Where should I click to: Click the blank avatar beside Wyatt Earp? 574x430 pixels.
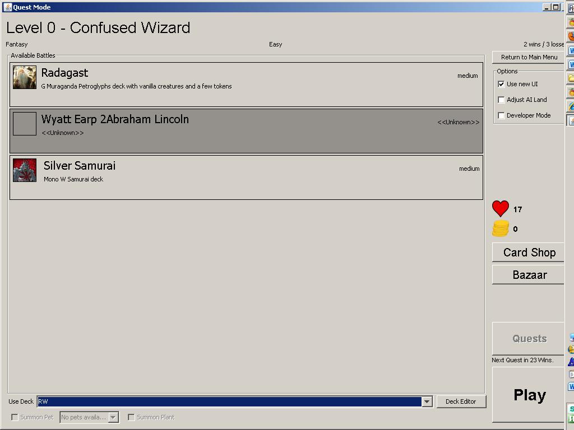point(25,124)
